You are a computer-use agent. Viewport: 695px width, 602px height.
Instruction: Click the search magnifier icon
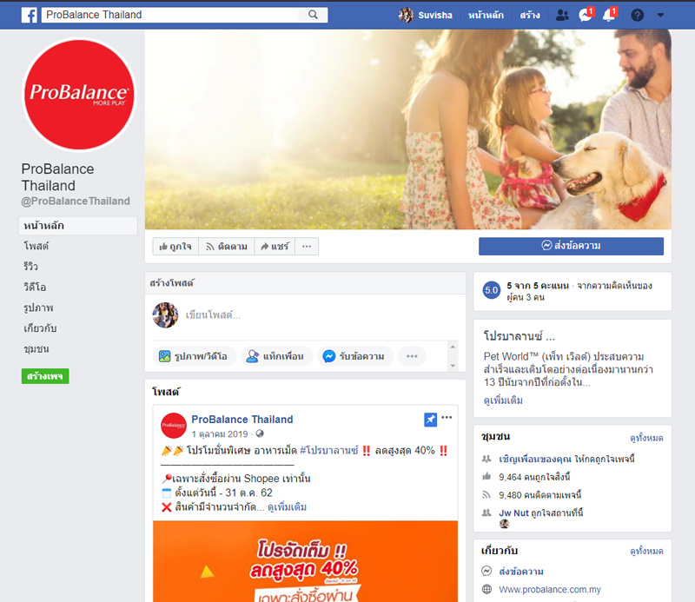313,15
